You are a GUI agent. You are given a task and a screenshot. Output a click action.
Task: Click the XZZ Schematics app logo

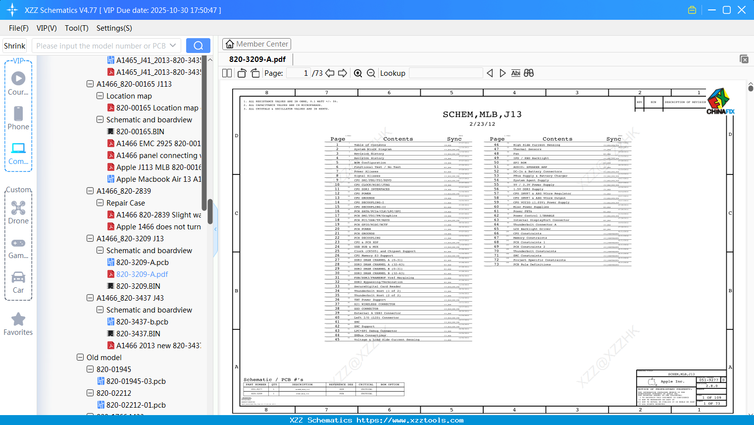(x=12, y=10)
